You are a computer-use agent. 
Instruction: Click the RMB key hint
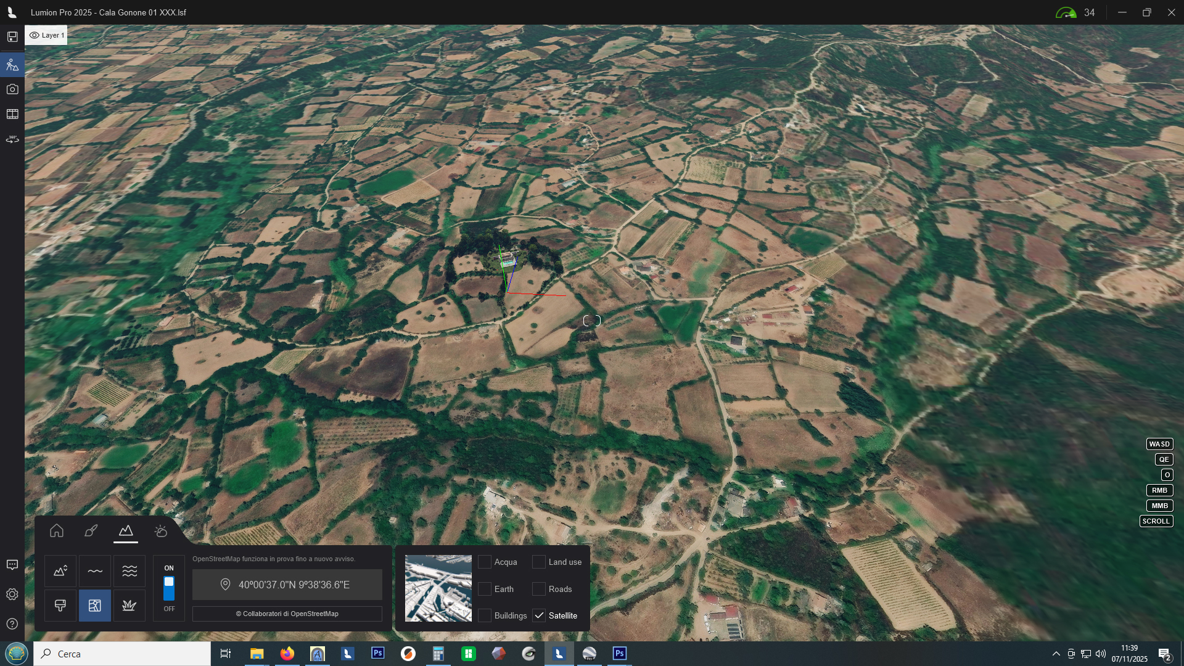pos(1159,490)
